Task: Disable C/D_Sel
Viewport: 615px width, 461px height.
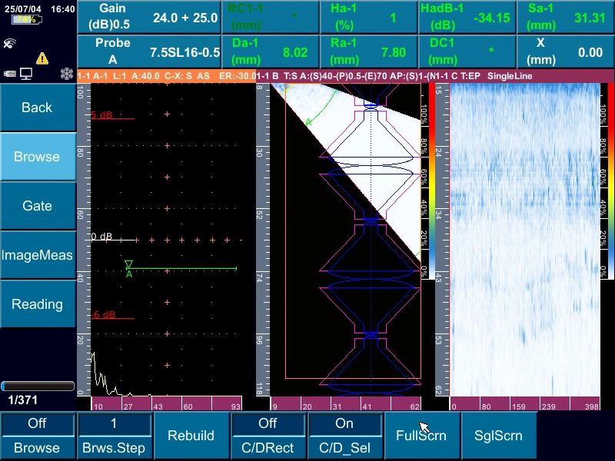Action: click(x=345, y=436)
